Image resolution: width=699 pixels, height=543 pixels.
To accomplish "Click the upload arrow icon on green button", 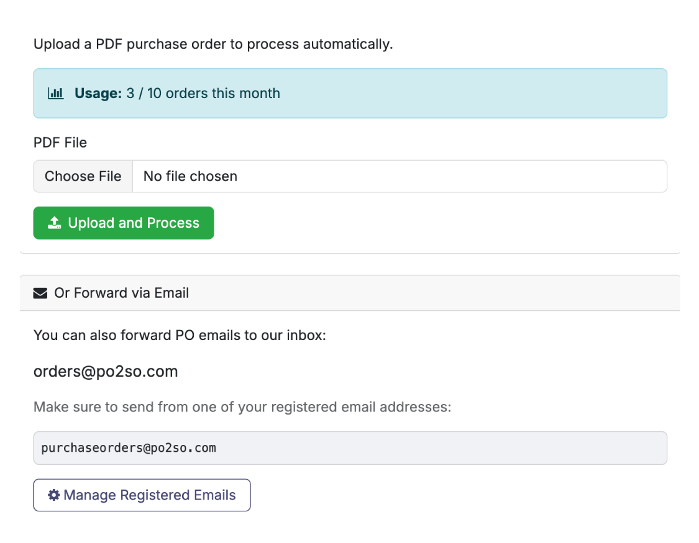I will [55, 223].
